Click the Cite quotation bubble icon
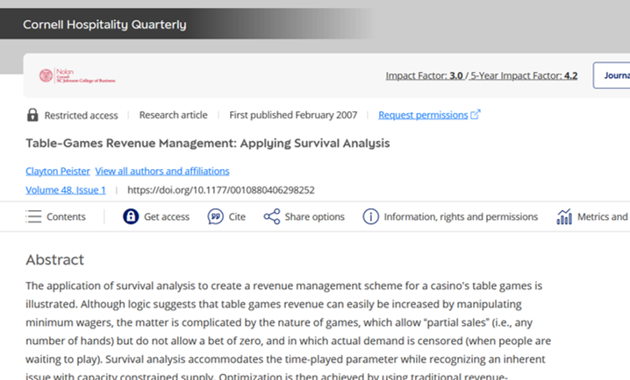Image resolution: width=630 pixels, height=380 pixels. 215,216
